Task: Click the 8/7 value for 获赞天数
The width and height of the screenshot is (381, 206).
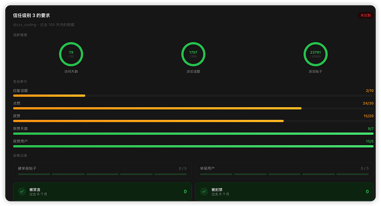Action: [x=371, y=129]
